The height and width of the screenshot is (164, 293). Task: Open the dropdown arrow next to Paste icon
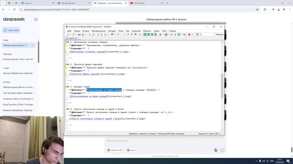[x=108, y=35]
